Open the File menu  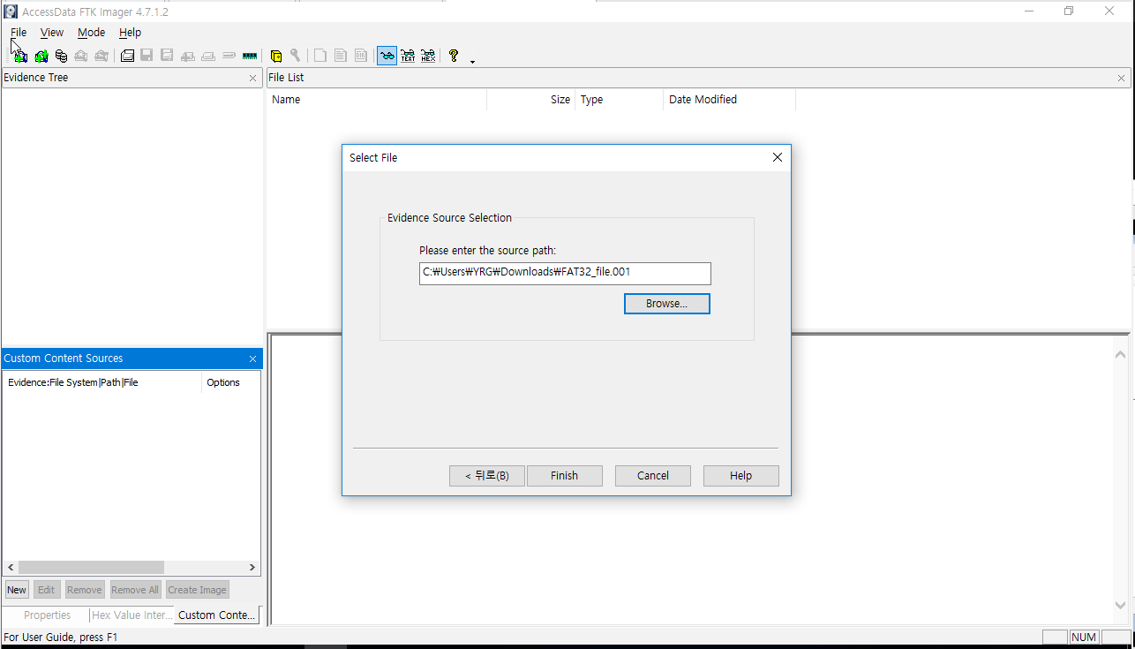point(19,32)
